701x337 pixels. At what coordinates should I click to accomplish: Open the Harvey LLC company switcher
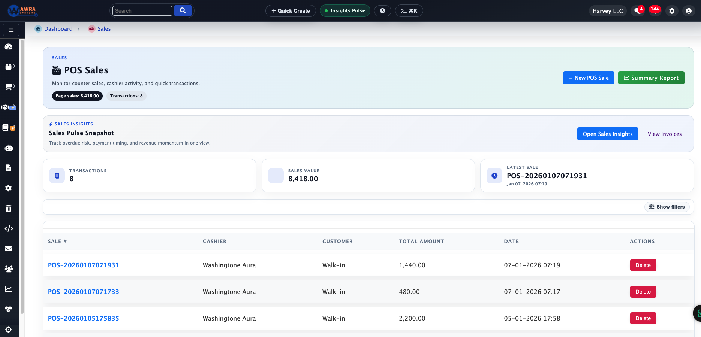607,11
